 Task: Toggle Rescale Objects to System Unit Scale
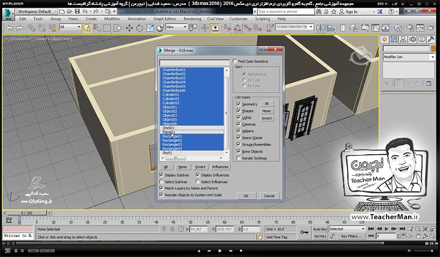pyautogui.click(x=161, y=195)
